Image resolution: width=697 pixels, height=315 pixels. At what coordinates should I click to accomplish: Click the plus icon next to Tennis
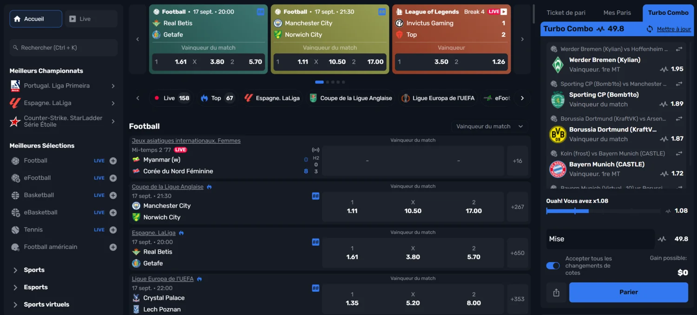113,230
